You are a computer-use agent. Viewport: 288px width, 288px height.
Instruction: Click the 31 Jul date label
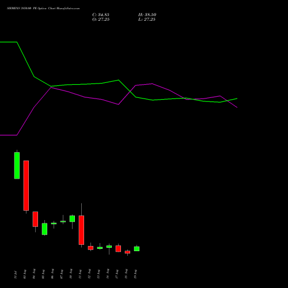[x=16, y=275]
